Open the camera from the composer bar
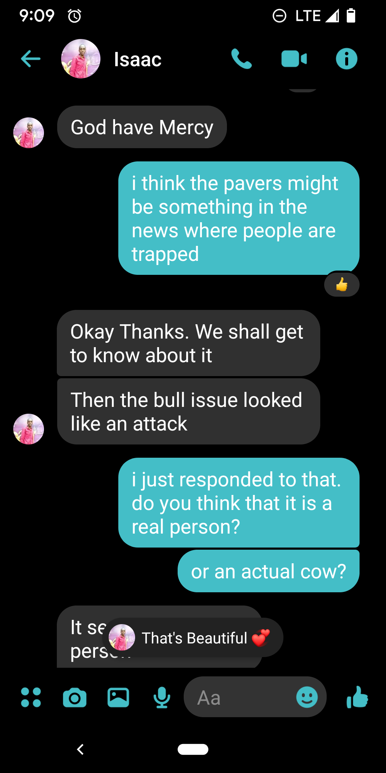 tap(75, 697)
